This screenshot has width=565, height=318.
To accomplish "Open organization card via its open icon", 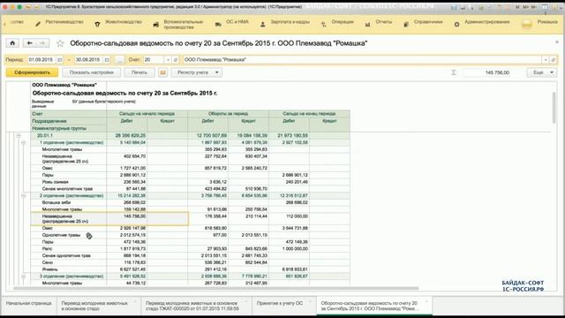I will click(x=554, y=60).
